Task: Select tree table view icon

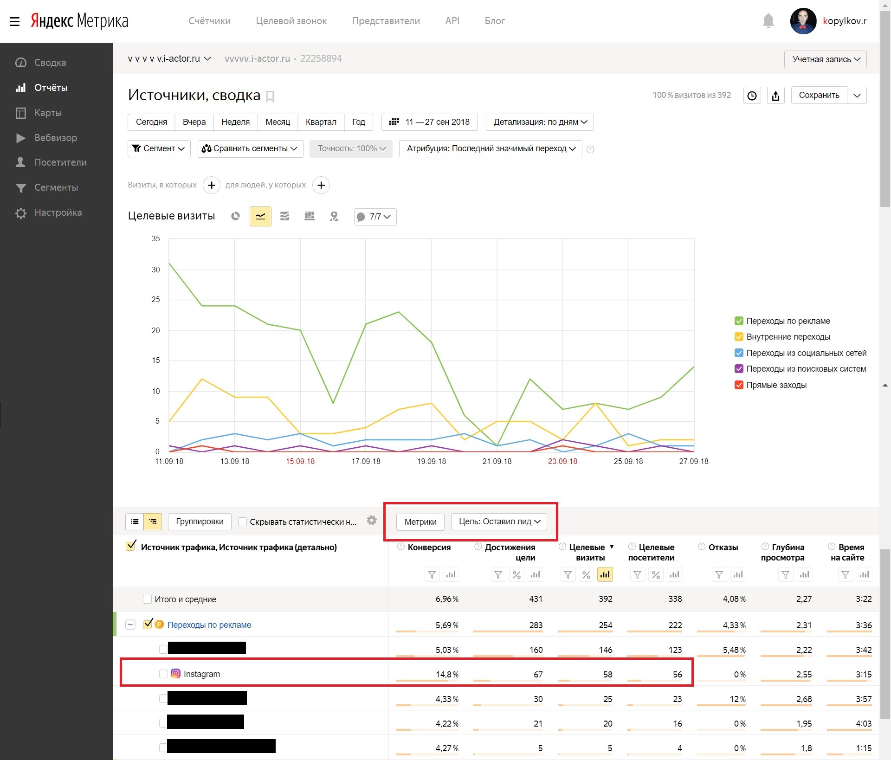Action: pyautogui.click(x=153, y=522)
